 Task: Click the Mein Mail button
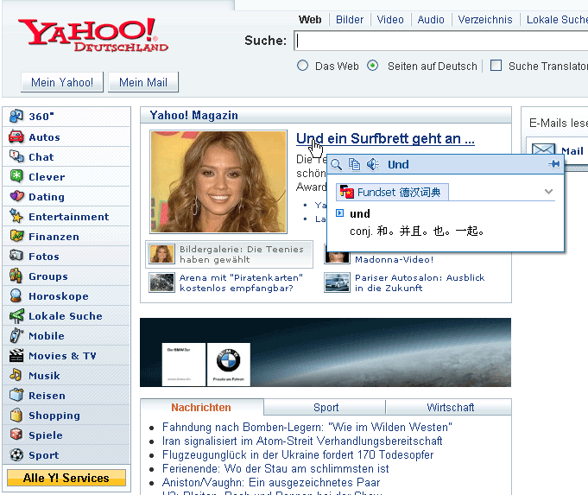tap(143, 82)
